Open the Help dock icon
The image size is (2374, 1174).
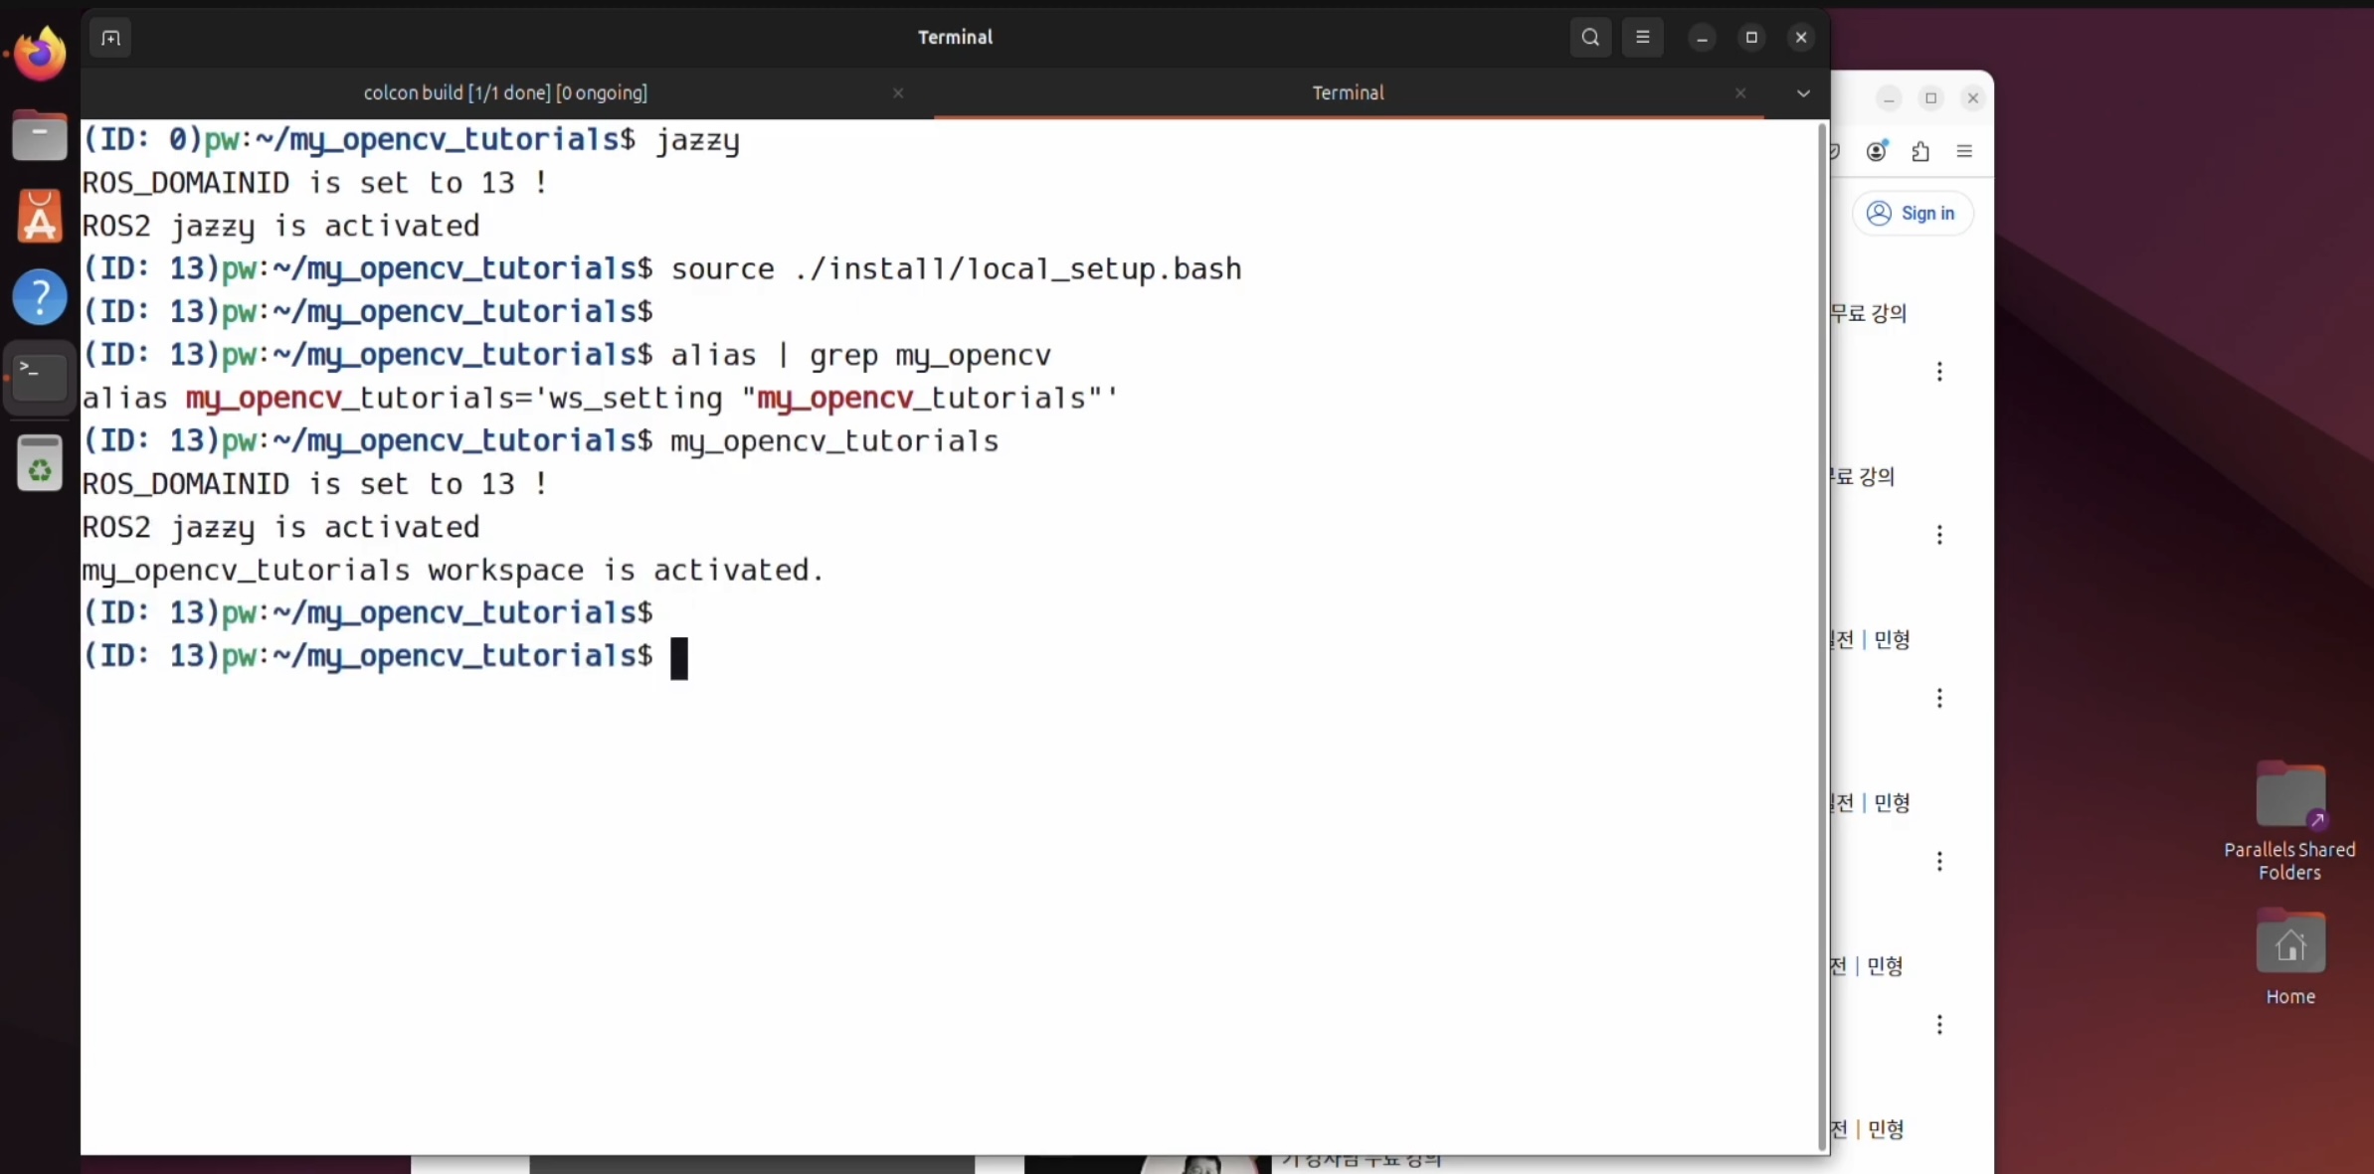(40, 296)
